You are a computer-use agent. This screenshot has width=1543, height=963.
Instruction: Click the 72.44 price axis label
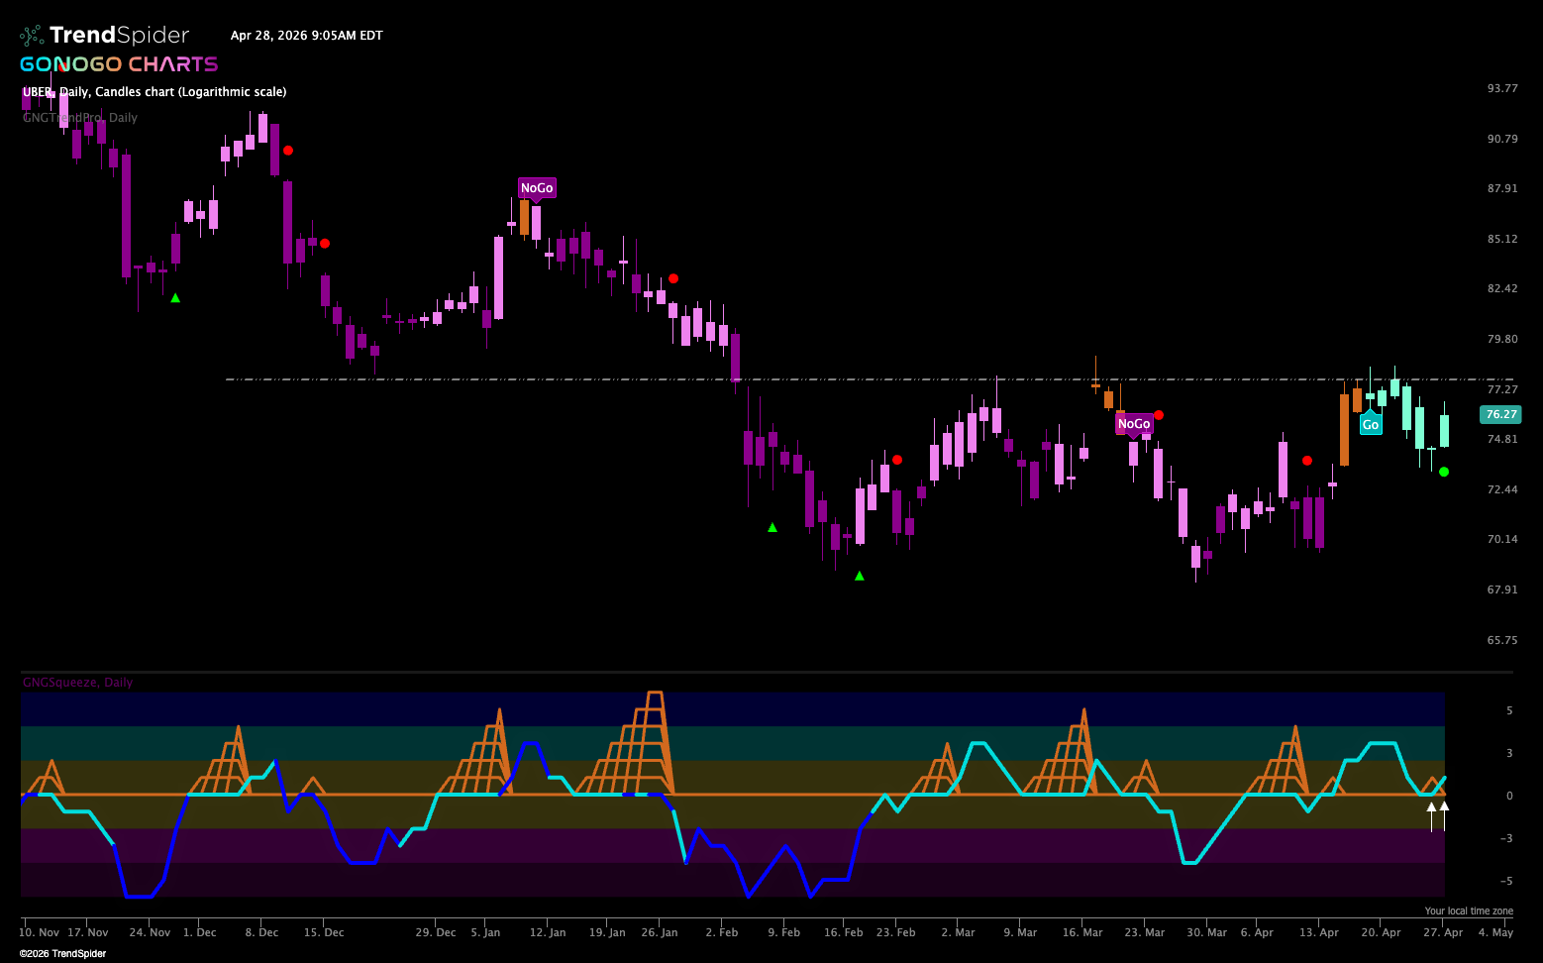[x=1502, y=489]
